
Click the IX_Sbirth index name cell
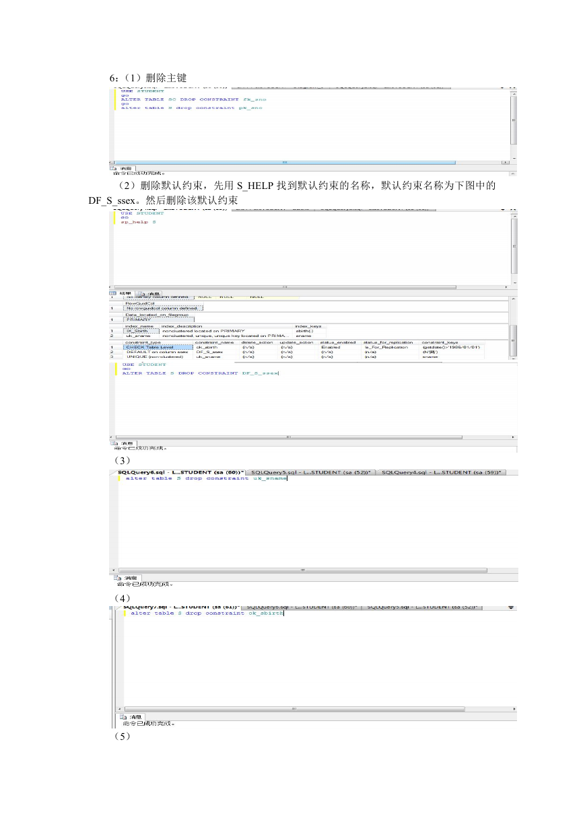[x=141, y=331]
